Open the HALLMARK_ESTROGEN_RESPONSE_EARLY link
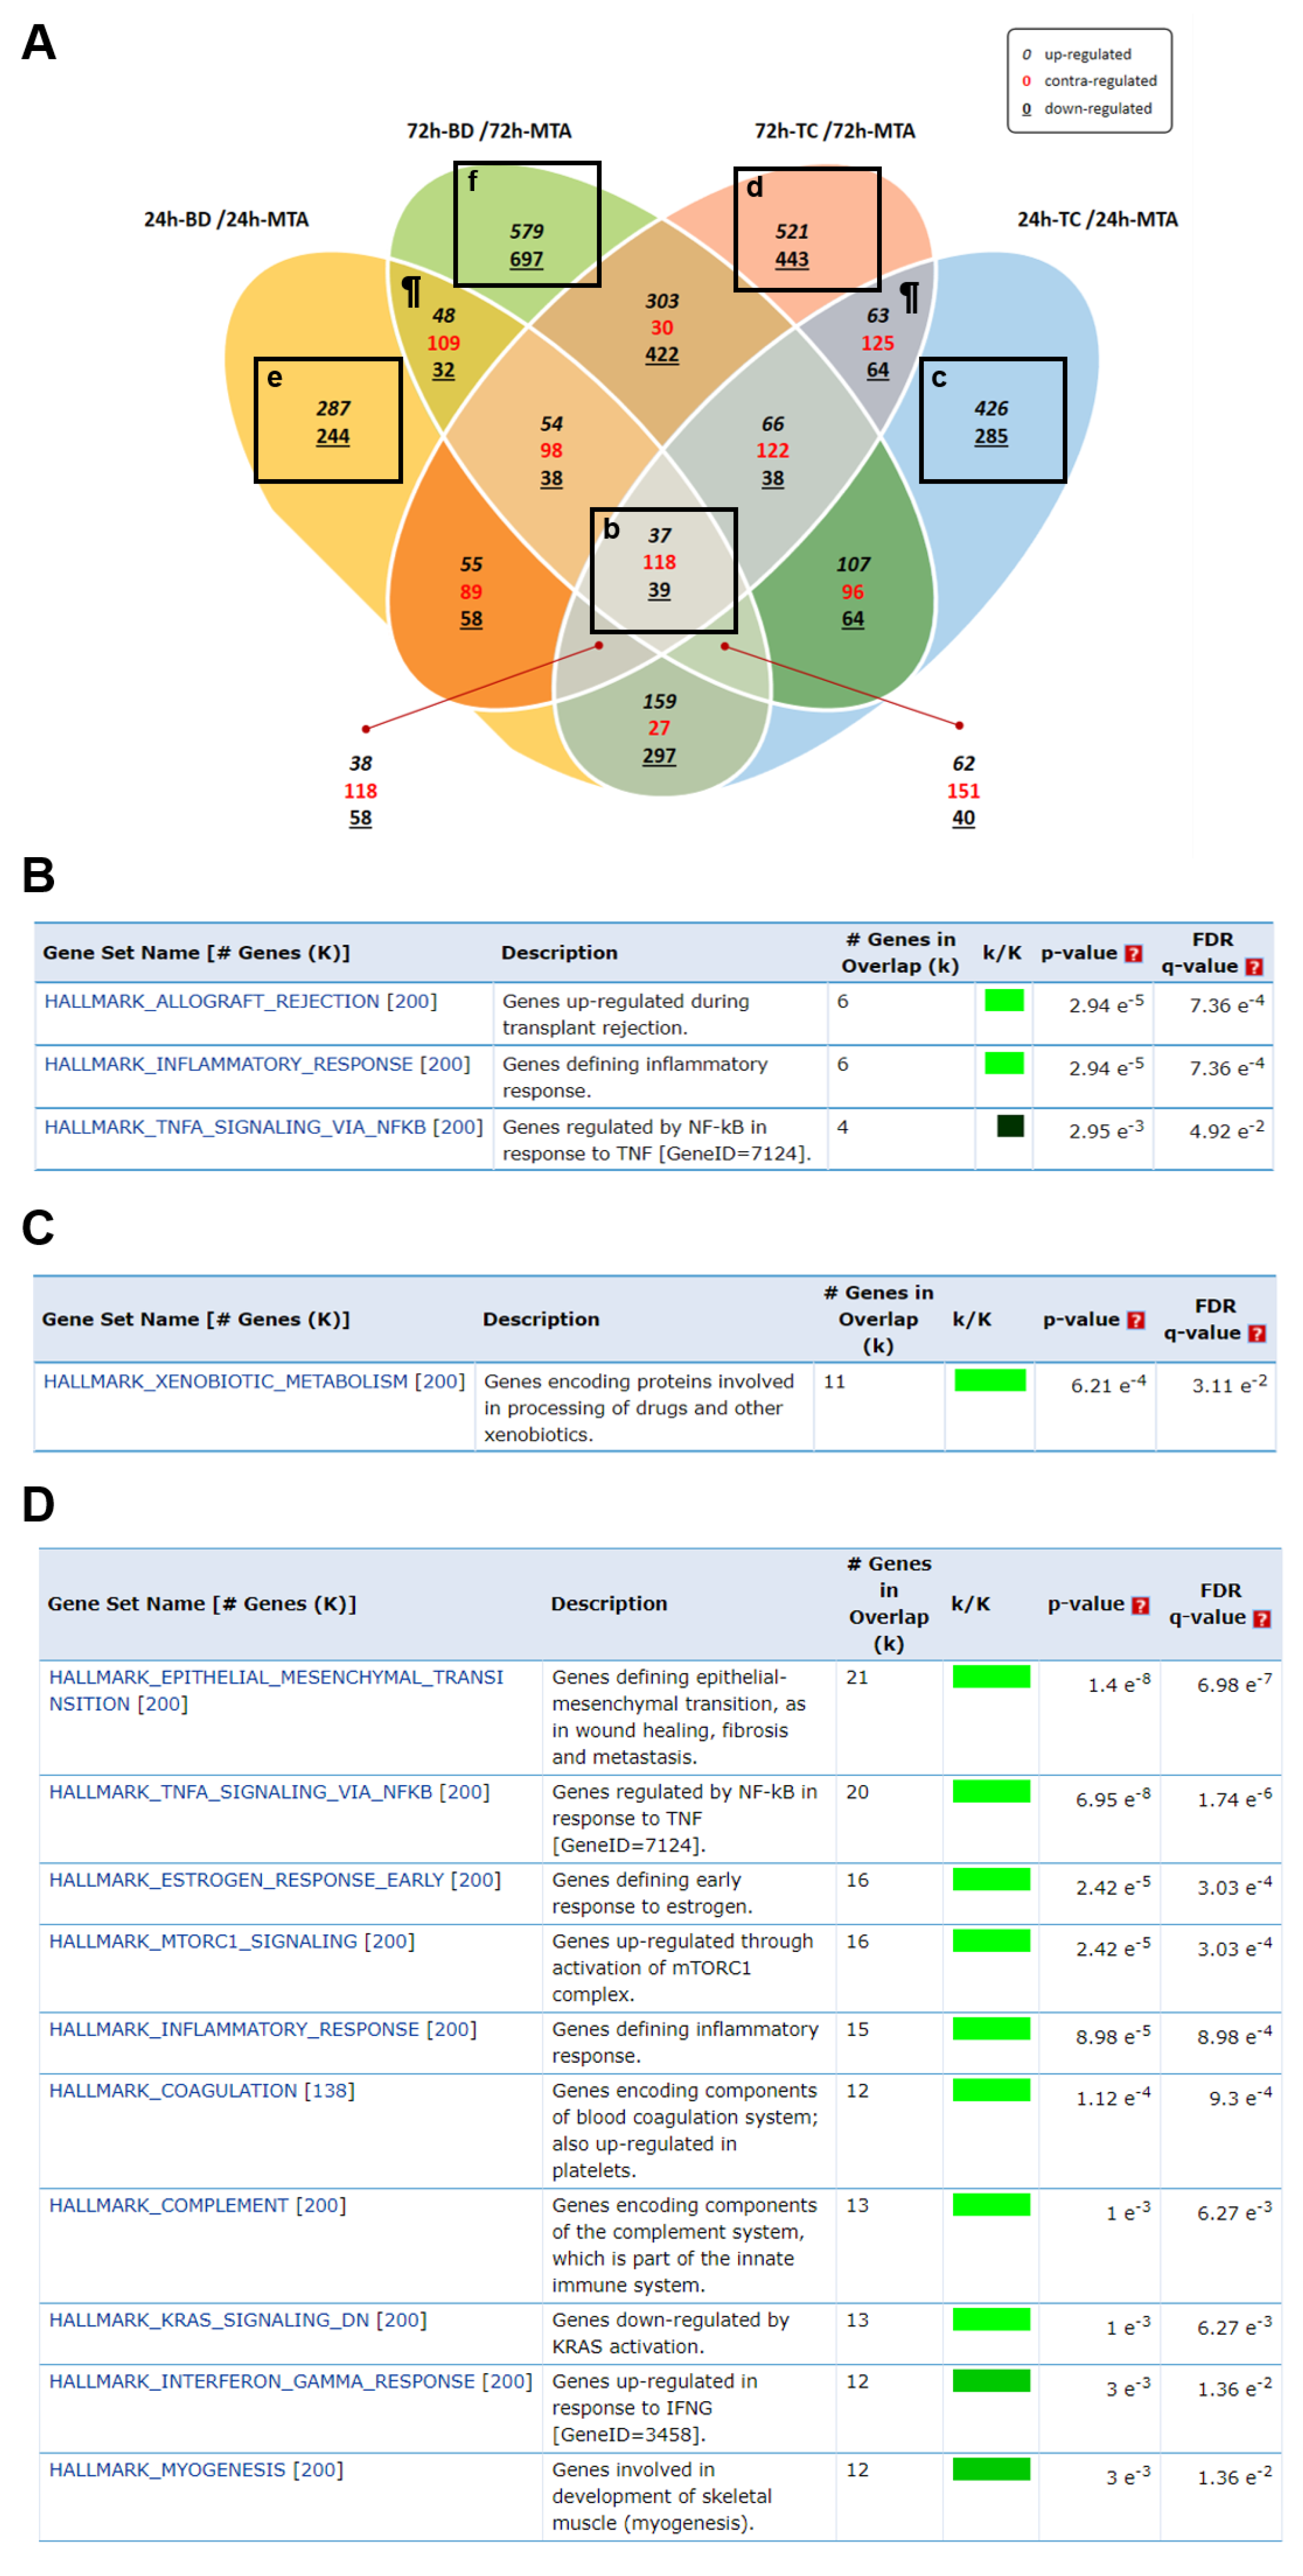 tap(246, 1880)
